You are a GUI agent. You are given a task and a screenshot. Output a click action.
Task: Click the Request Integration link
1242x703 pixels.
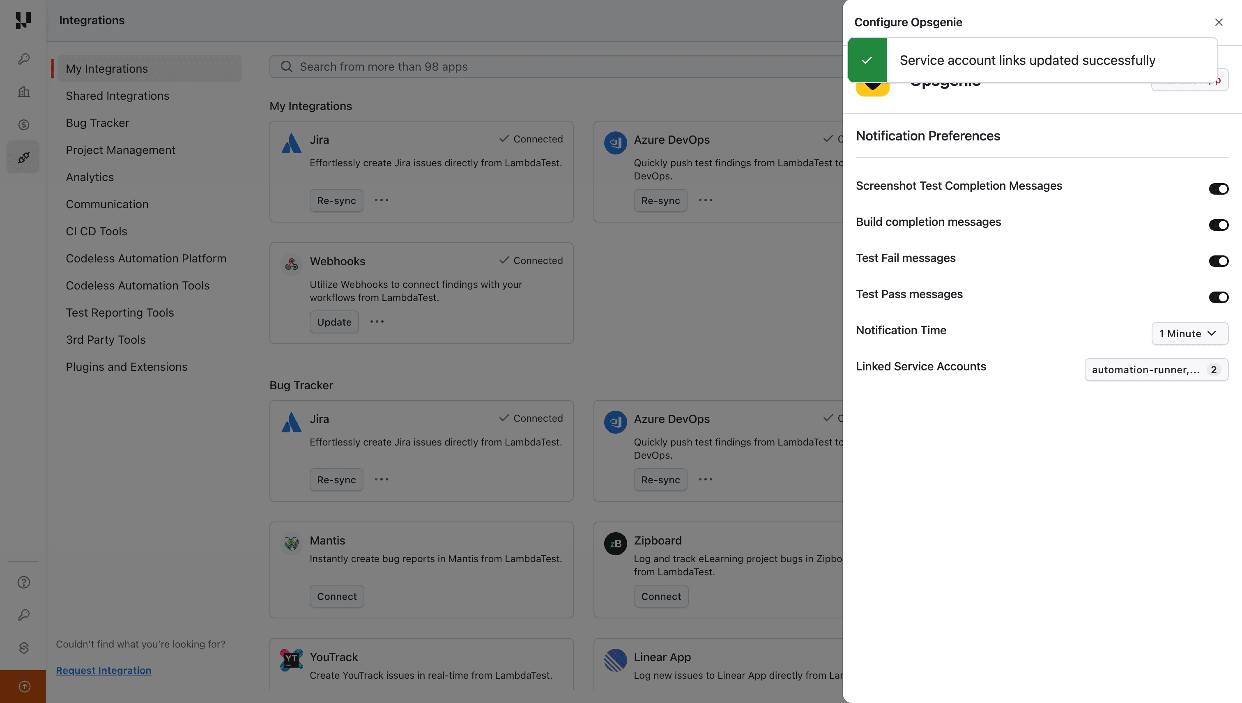click(103, 670)
